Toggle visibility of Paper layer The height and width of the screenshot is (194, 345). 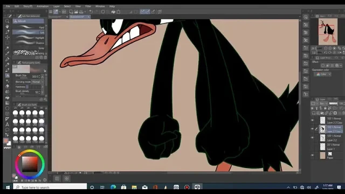313,155
